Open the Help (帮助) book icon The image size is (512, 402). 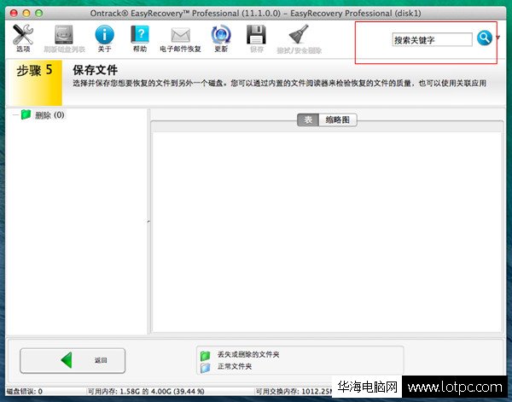(140, 35)
